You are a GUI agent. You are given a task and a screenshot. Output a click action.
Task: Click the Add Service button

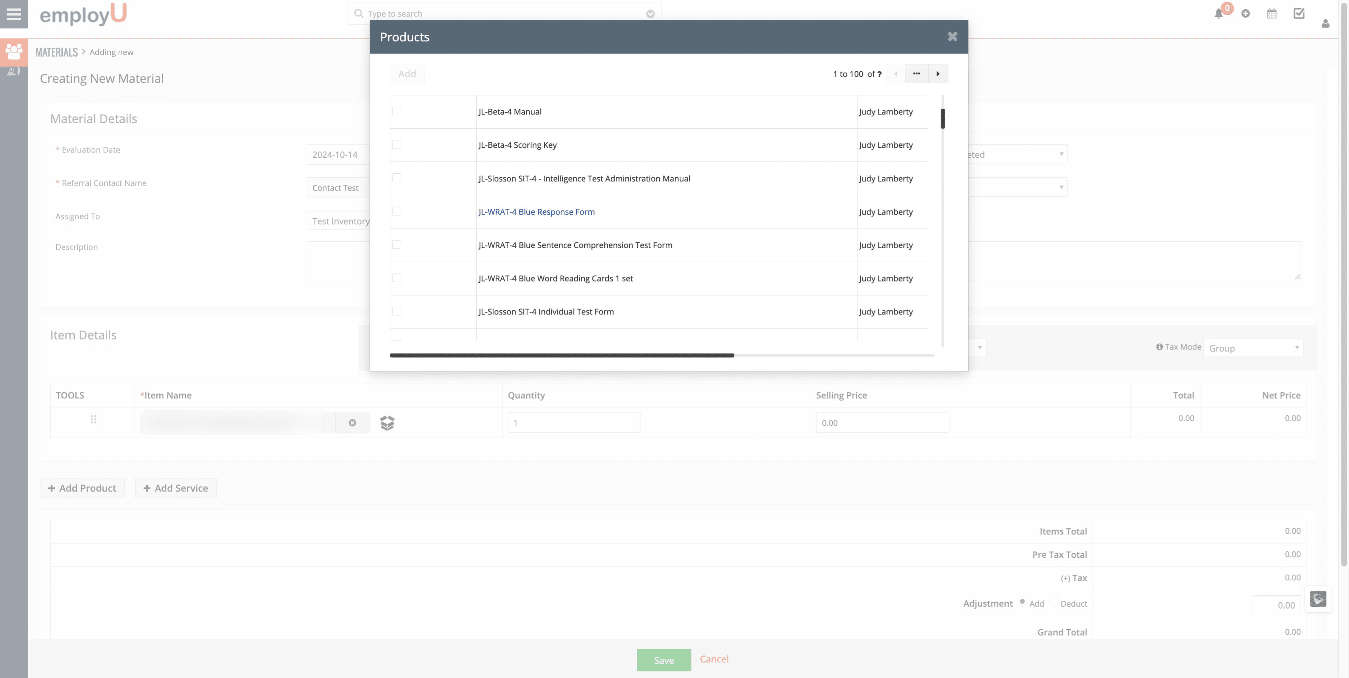point(176,488)
